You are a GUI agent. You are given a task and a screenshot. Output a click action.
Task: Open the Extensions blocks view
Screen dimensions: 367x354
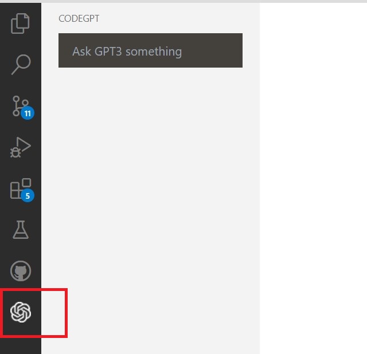pos(21,188)
